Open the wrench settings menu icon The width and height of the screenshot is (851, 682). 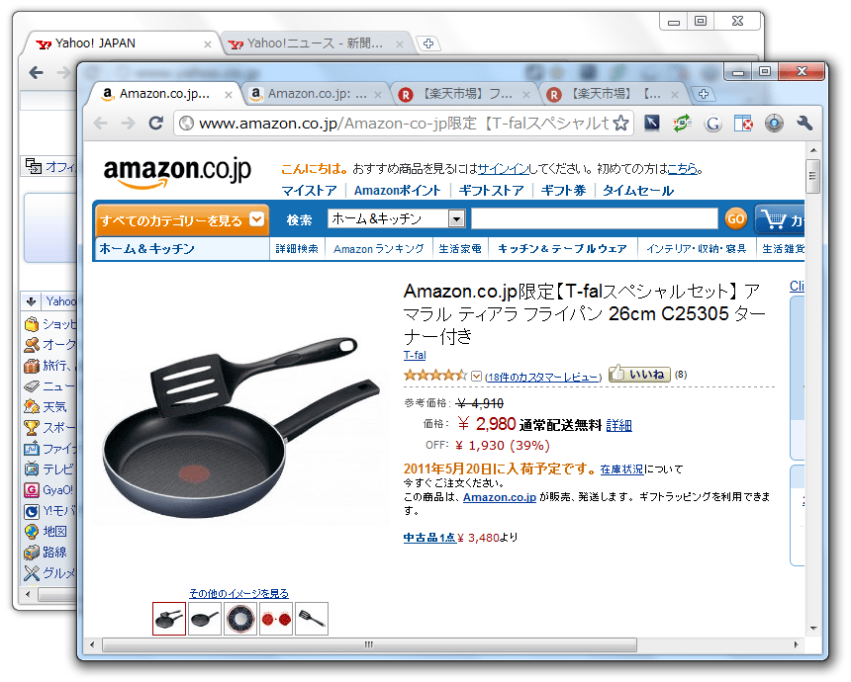point(804,124)
